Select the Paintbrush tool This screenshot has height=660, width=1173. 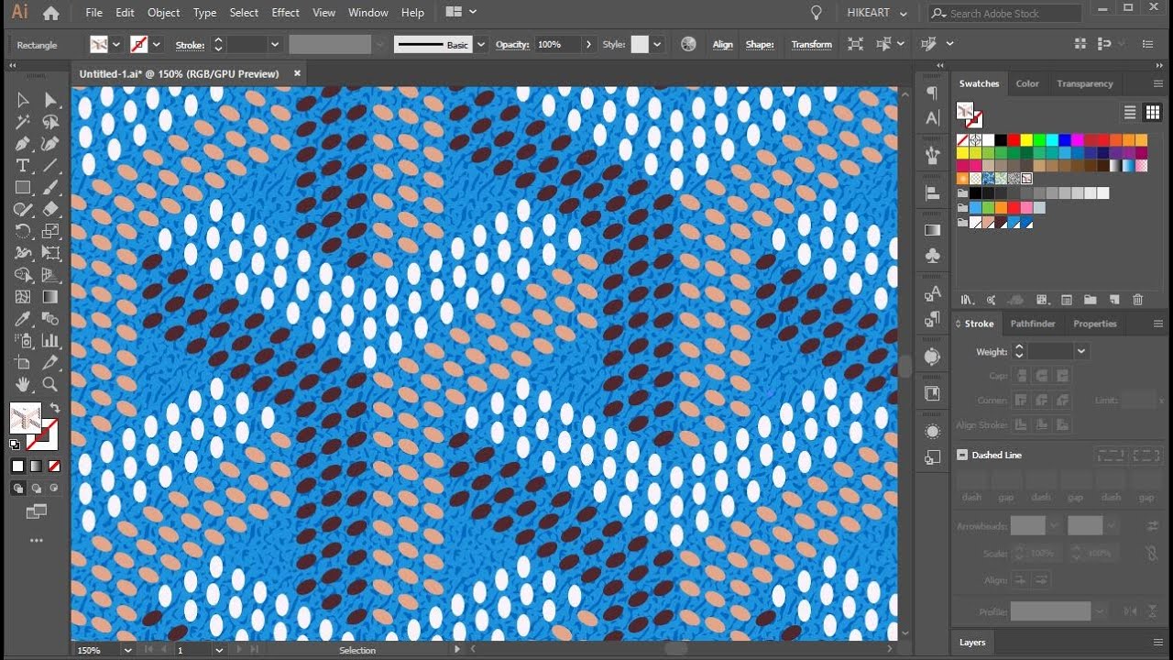pyautogui.click(x=50, y=188)
